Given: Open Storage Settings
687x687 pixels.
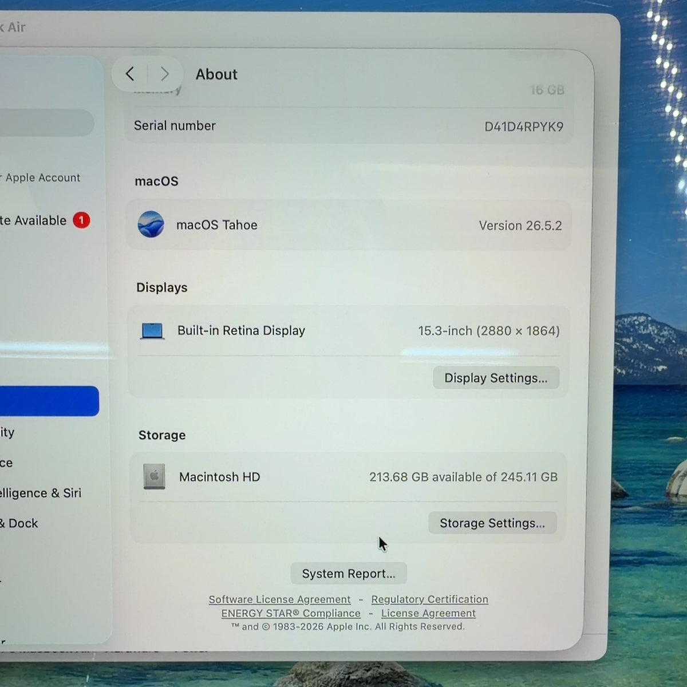Looking at the screenshot, I should click(492, 523).
